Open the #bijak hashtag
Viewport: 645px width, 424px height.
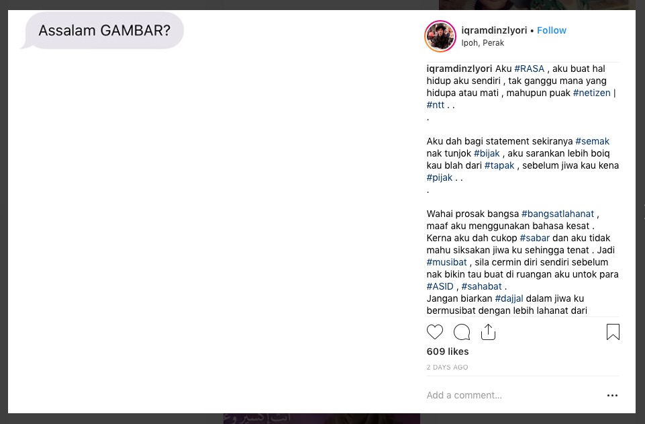[x=487, y=154]
